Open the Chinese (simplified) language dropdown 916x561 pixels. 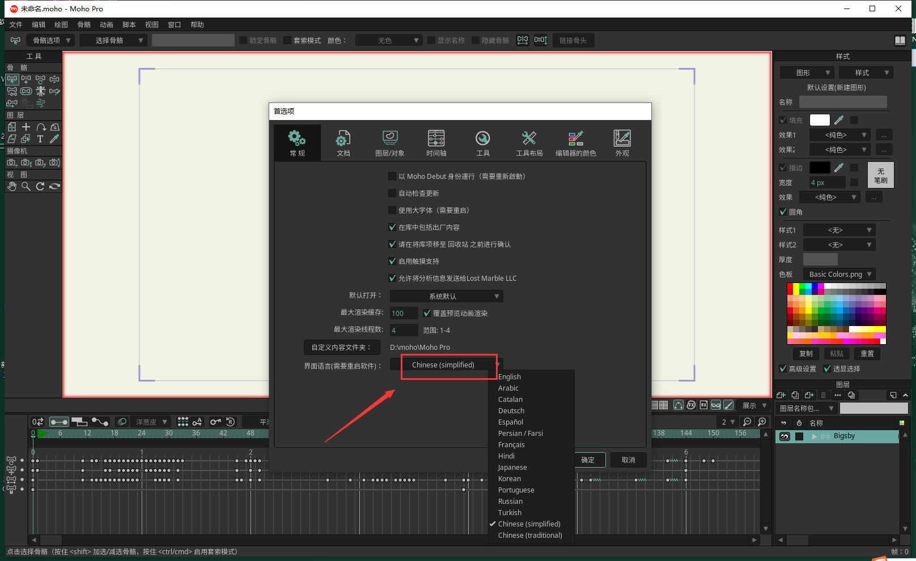tap(446, 365)
